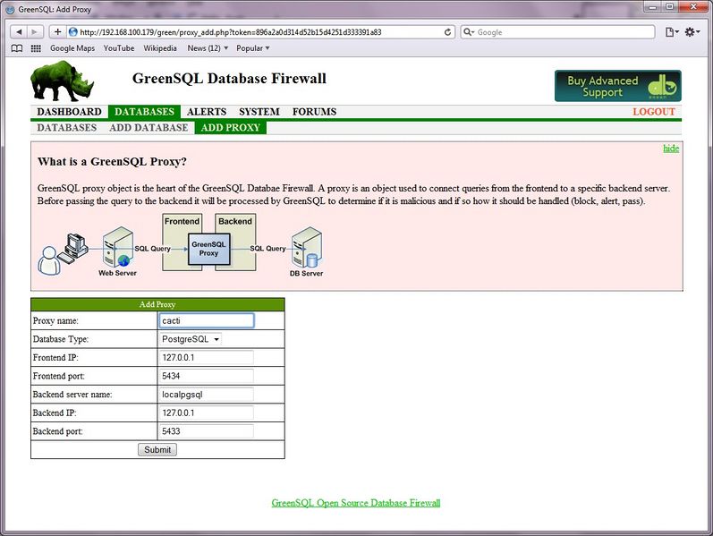
Task: Open the ALERTS menu
Action: point(207,112)
